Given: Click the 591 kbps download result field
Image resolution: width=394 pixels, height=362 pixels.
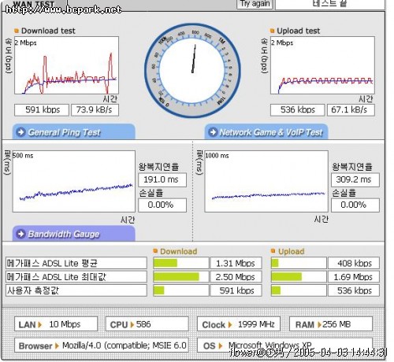Looking at the screenshot, I should [x=42, y=109].
